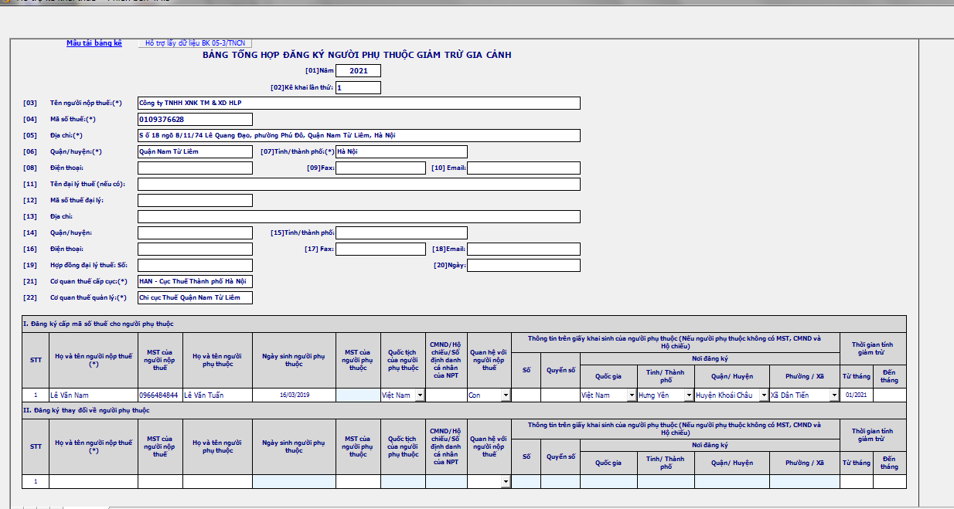Click section I Quyển số cell

[x=560, y=395]
